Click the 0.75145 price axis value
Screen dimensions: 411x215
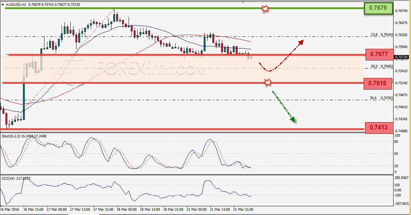point(401,83)
